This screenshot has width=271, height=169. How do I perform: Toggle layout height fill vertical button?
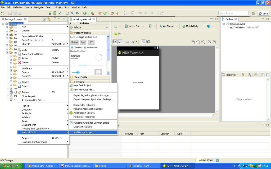[120, 42]
